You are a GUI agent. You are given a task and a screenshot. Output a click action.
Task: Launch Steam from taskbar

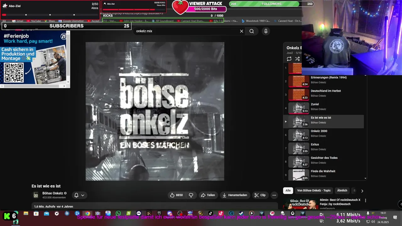click(241, 213)
